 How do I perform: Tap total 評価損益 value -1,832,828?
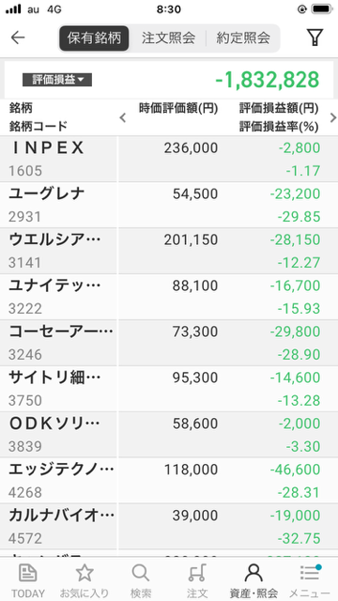click(267, 80)
